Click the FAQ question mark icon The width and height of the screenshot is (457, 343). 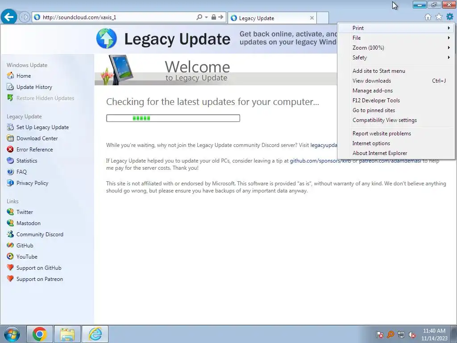10,172
